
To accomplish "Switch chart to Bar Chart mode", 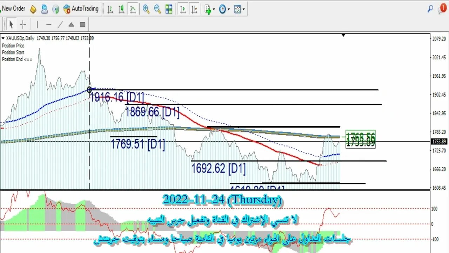I will 110,9.
